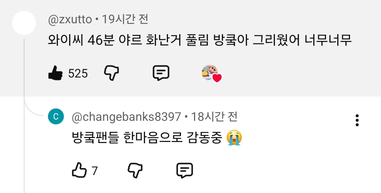Visit the @zxutto channel via username
381x193 pixels.
pos(70,19)
